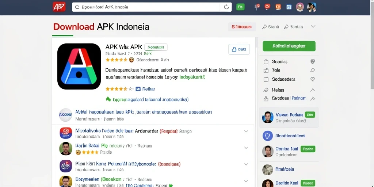Click the man's avatar in Uarlin Basai row
The width and height of the screenshot is (374, 187).
pyautogui.click(x=66, y=149)
